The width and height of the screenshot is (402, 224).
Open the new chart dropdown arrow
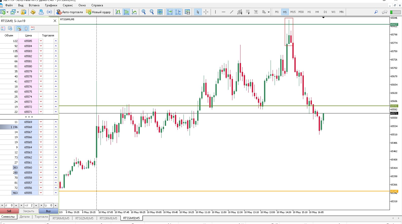pos(7,12)
